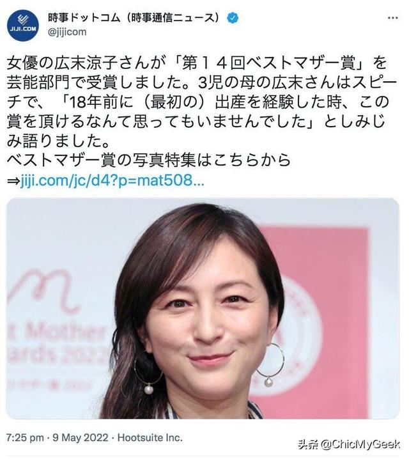Click the Best Mother Awards 2022 banner text
Screen dimensions: 409x459
click(57, 345)
